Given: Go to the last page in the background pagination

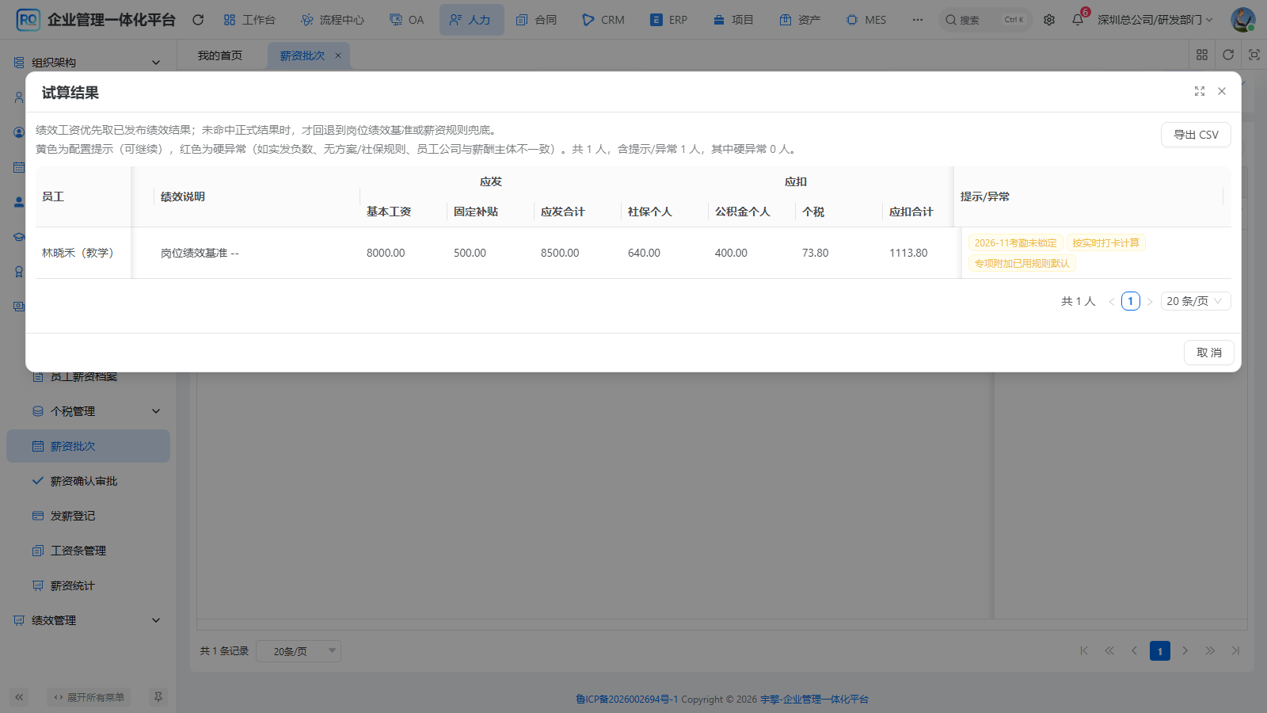Looking at the screenshot, I should (1235, 651).
